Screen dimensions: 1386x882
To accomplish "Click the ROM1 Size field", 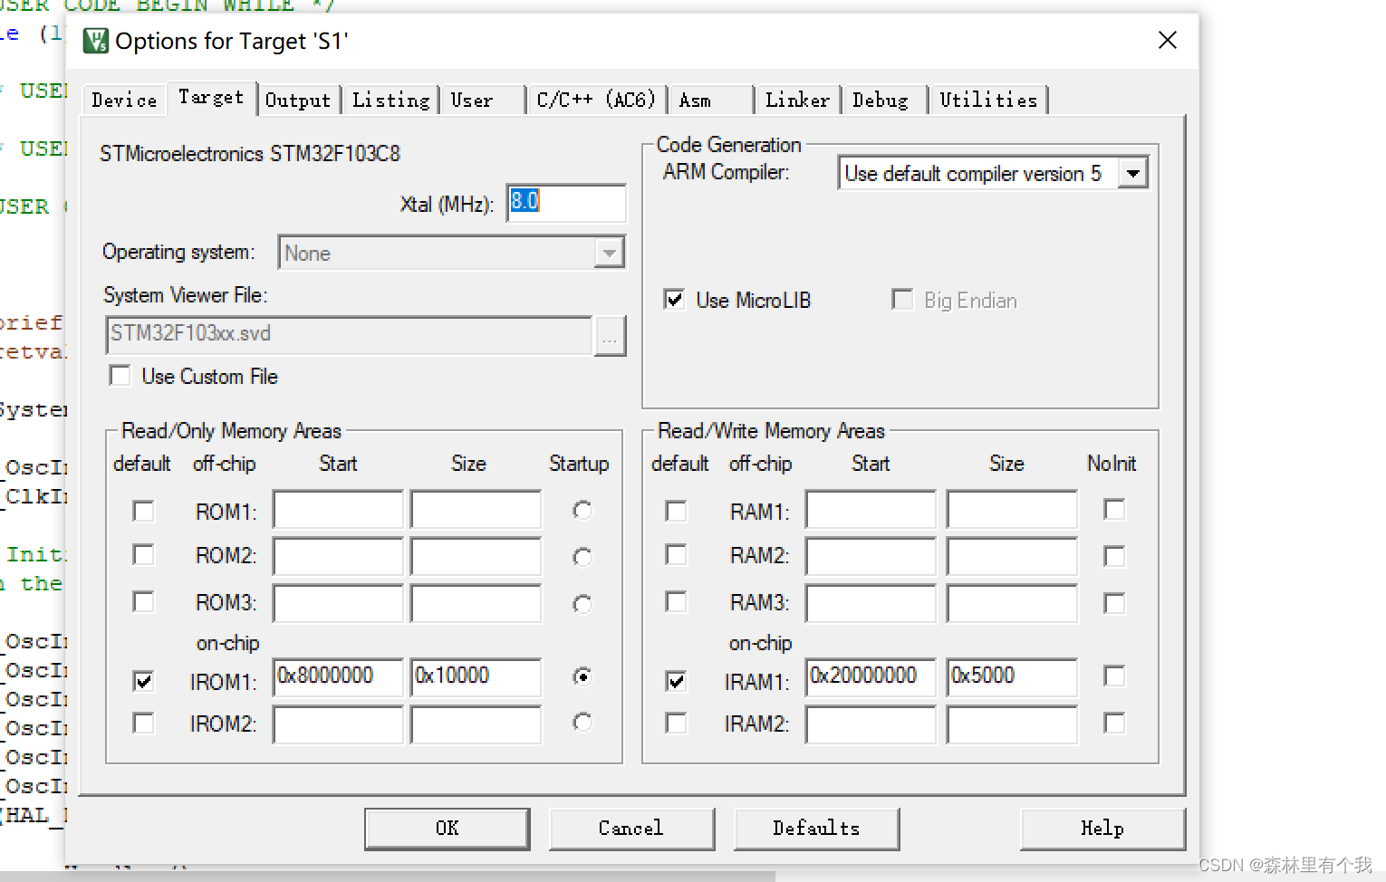I will coord(476,510).
